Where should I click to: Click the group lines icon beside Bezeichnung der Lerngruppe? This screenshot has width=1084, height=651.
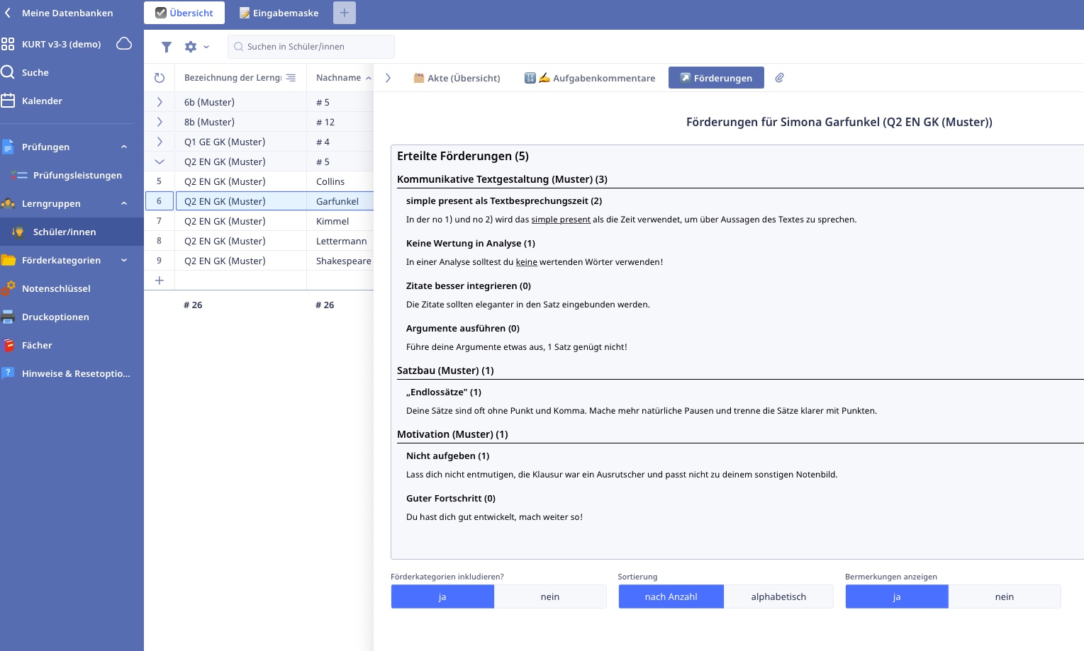point(291,78)
